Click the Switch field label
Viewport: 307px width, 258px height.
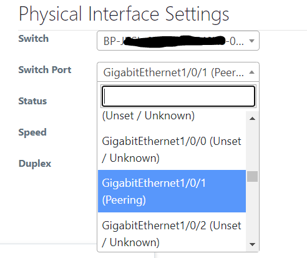coord(34,39)
